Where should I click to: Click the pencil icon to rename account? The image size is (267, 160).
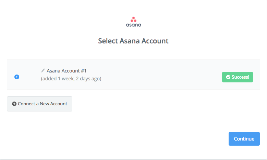[x=43, y=70]
